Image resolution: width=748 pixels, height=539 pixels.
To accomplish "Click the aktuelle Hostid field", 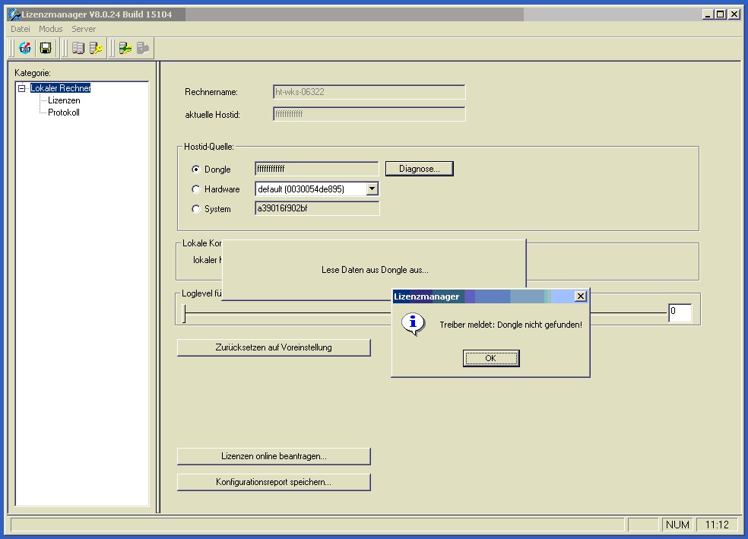I will pyautogui.click(x=369, y=114).
